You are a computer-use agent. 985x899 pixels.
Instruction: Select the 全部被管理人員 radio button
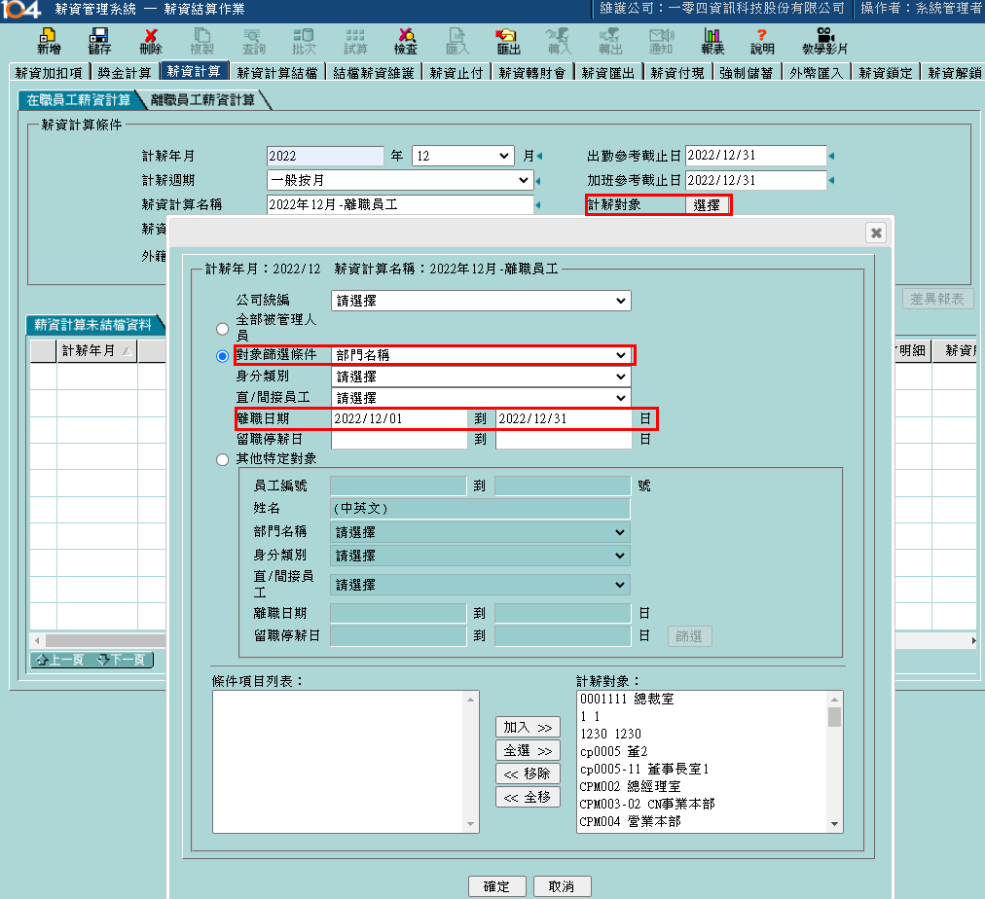pyautogui.click(x=223, y=328)
